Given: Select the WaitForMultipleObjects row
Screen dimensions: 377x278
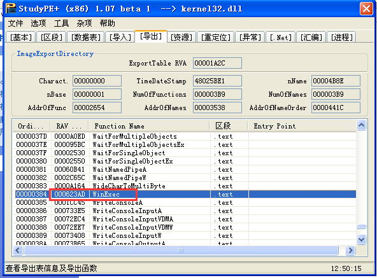Looking at the screenshot, I should 185,137.
